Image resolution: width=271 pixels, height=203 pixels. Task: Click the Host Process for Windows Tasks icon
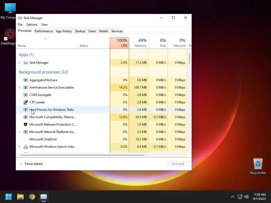coord(26,110)
